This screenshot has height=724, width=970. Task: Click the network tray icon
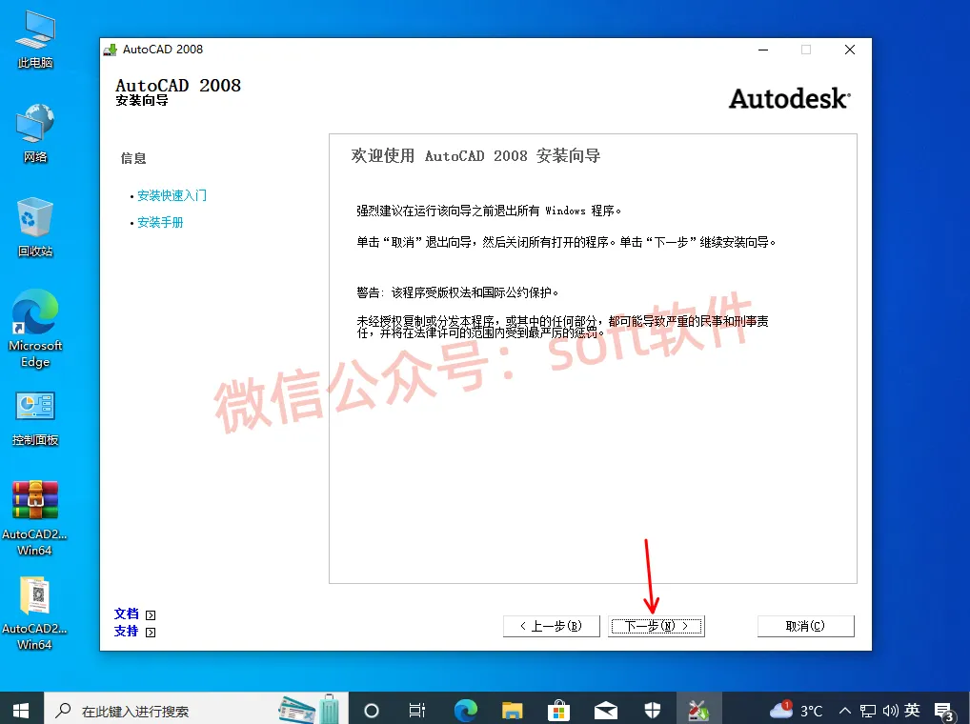(868, 711)
